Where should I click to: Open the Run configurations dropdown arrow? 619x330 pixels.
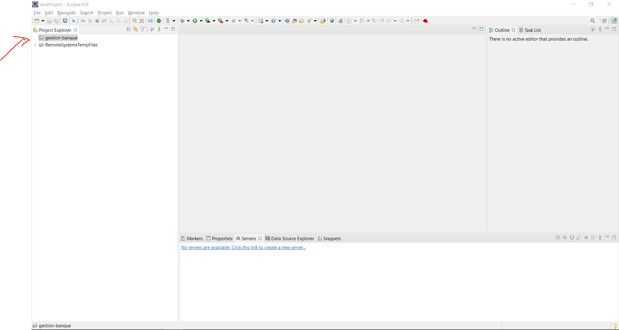[x=201, y=21]
